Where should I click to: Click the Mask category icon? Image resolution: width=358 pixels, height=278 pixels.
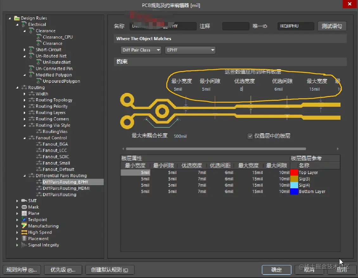(24, 207)
